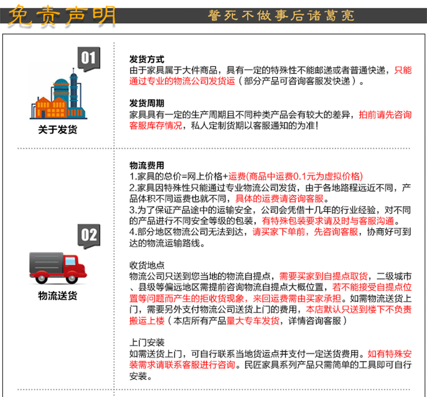Viewport: 427px width, 397px height.
Task: Click the text 达的物流运输路线
Action: 164,243
